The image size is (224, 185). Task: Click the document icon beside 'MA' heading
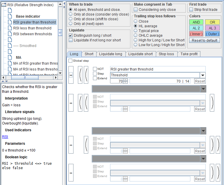coord(10,57)
